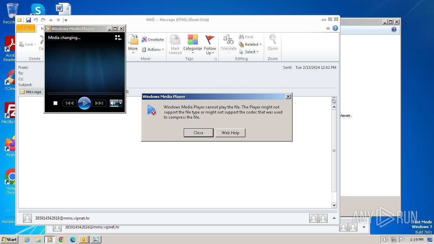
Task: Click message body scrollbar down arrow
Action: coord(334,205)
